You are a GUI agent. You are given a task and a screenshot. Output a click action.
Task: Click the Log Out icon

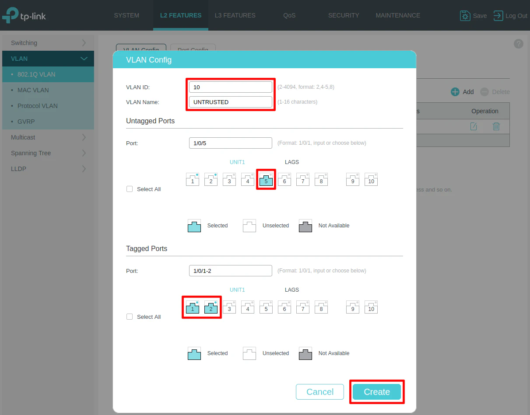(498, 16)
